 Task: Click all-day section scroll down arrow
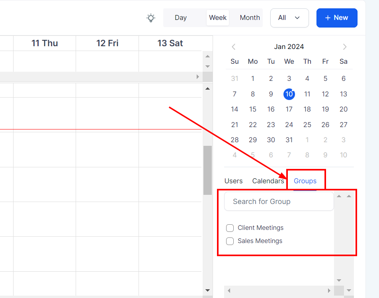pos(207,66)
